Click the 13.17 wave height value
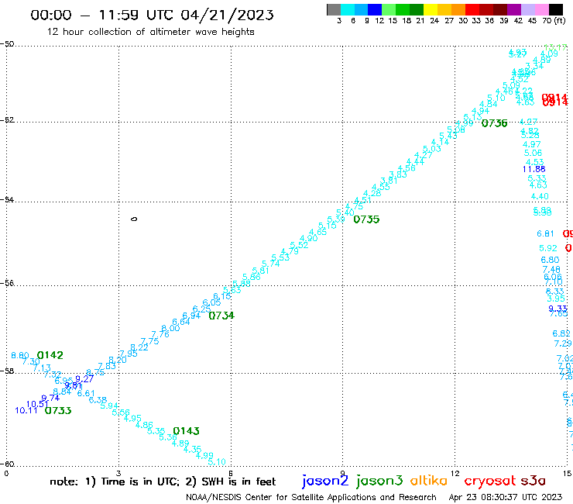This screenshot has width=573, height=504. 555,47
